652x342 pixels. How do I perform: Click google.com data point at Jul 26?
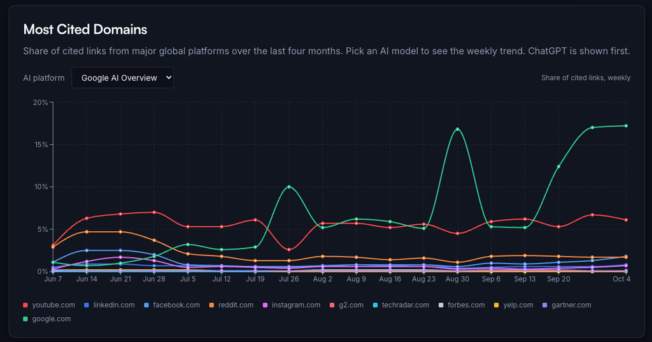tap(289, 187)
